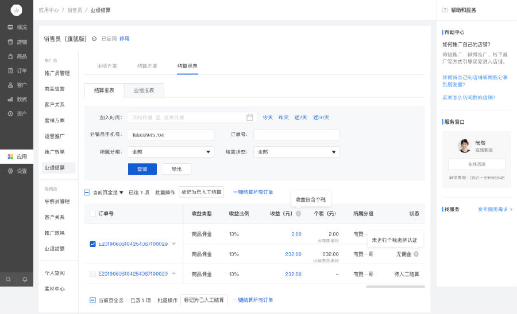Select the 昨天 date shortcut

point(284,117)
